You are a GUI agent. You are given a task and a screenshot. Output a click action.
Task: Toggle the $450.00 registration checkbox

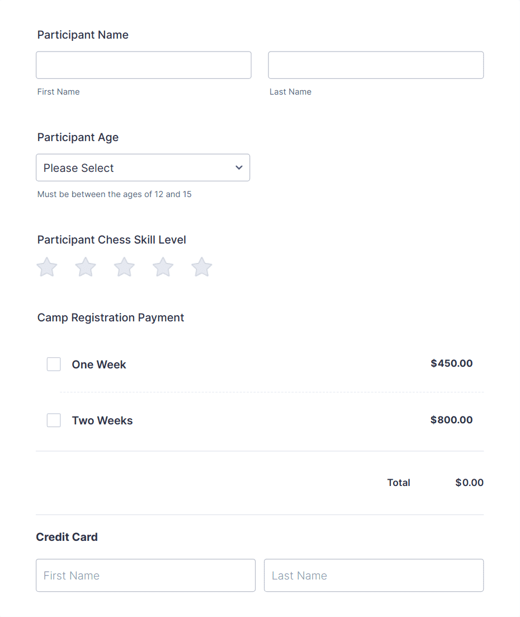(x=53, y=364)
